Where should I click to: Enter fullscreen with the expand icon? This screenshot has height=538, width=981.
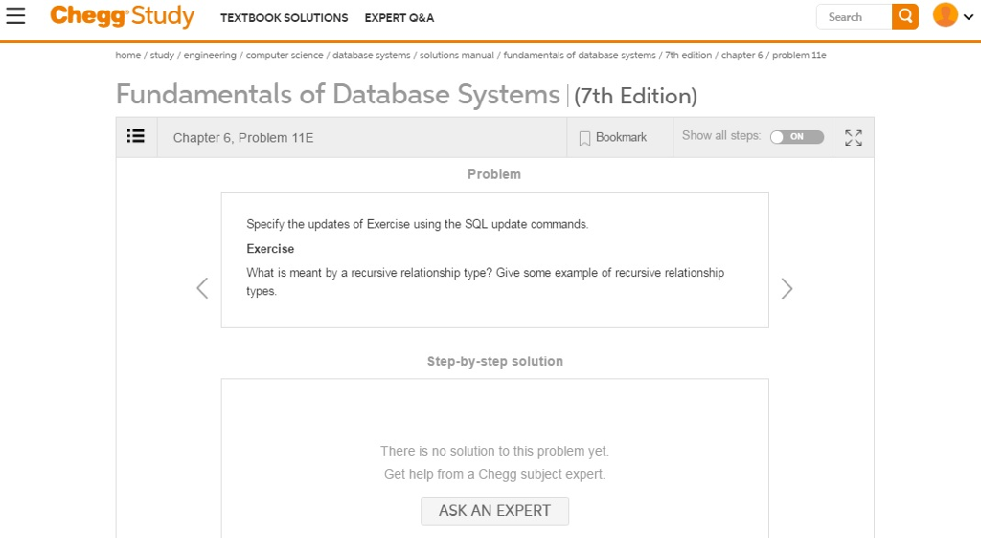point(854,138)
